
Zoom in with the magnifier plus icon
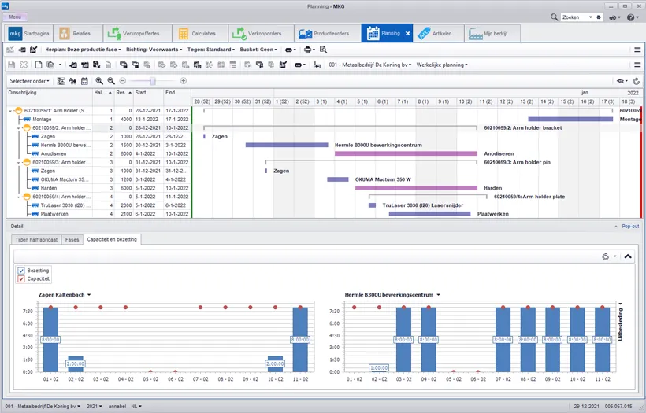(x=99, y=81)
